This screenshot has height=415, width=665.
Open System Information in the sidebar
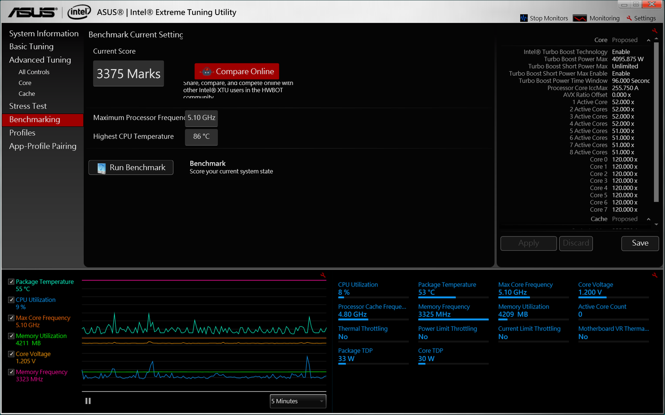pyautogui.click(x=44, y=33)
